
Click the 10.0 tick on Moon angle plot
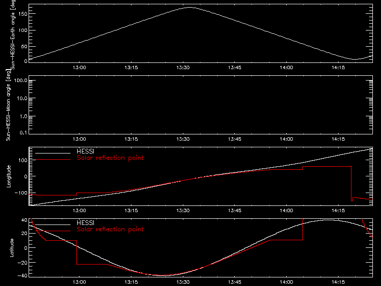22,99
